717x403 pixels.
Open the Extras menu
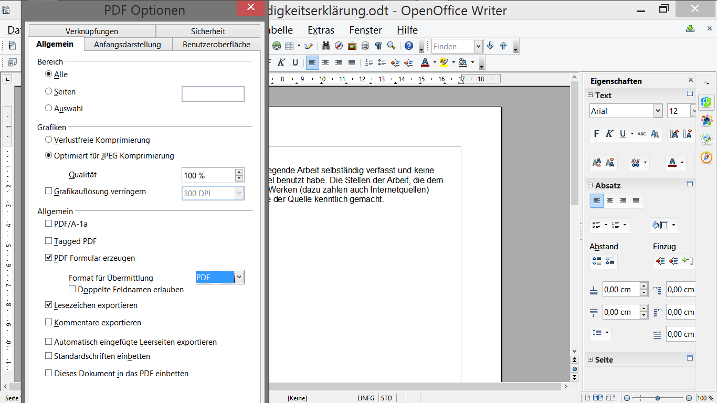(x=321, y=30)
